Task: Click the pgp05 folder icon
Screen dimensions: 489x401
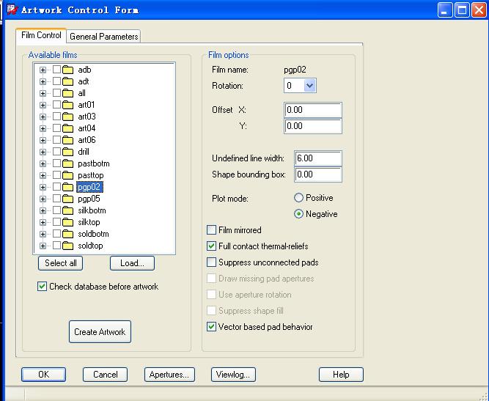Action: (x=67, y=199)
